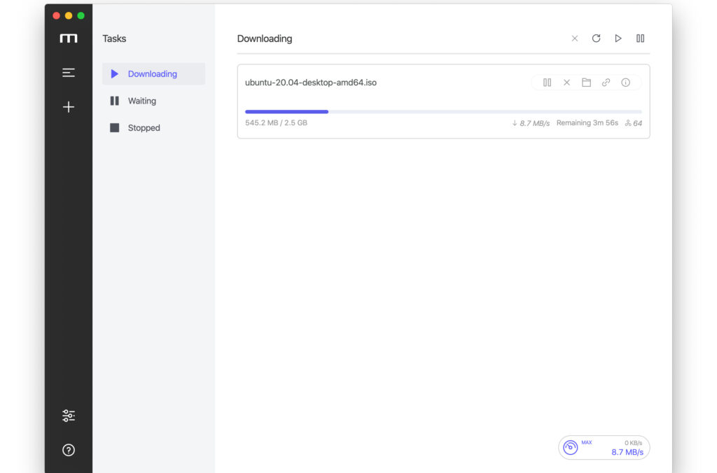717x473 pixels.
Task: Click the Motrix logo in the sidebar
Action: pyautogui.click(x=68, y=38)
